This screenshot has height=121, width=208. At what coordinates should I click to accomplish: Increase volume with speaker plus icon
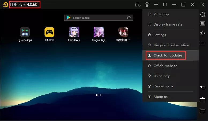[203, 33]
